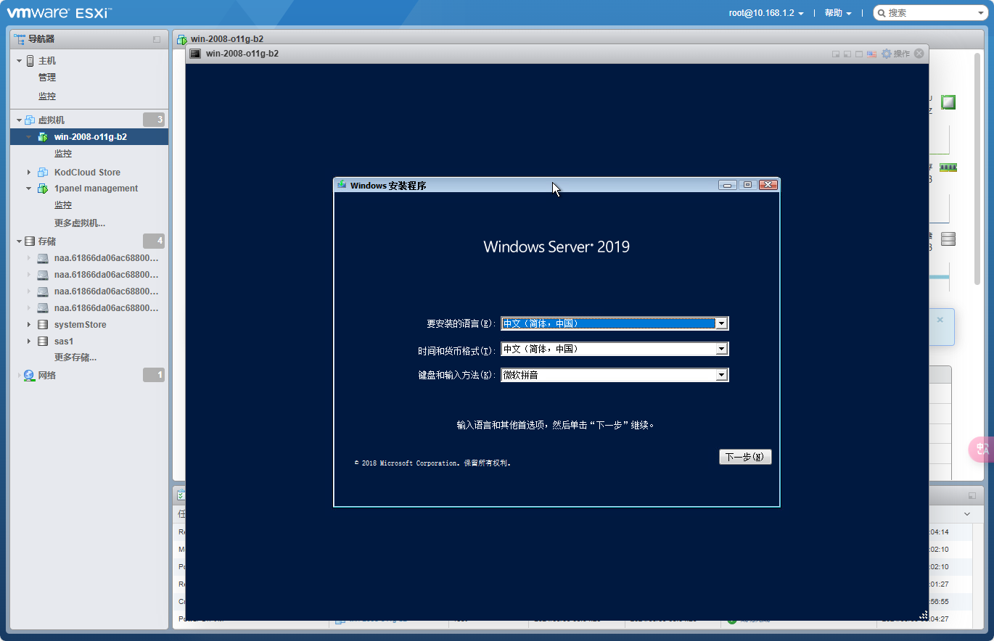Click the console icon beside win-2008-o11g-b2 title
994x641 pixels.
click(195, 54)
